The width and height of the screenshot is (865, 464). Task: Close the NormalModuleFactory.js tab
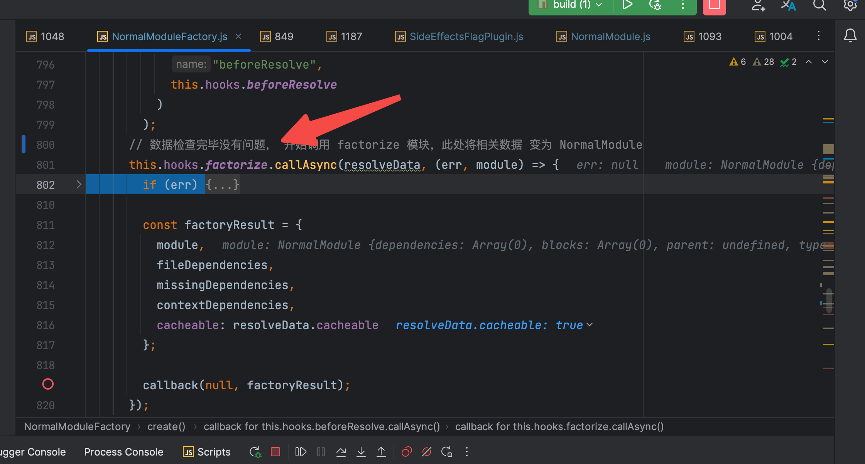238,36
